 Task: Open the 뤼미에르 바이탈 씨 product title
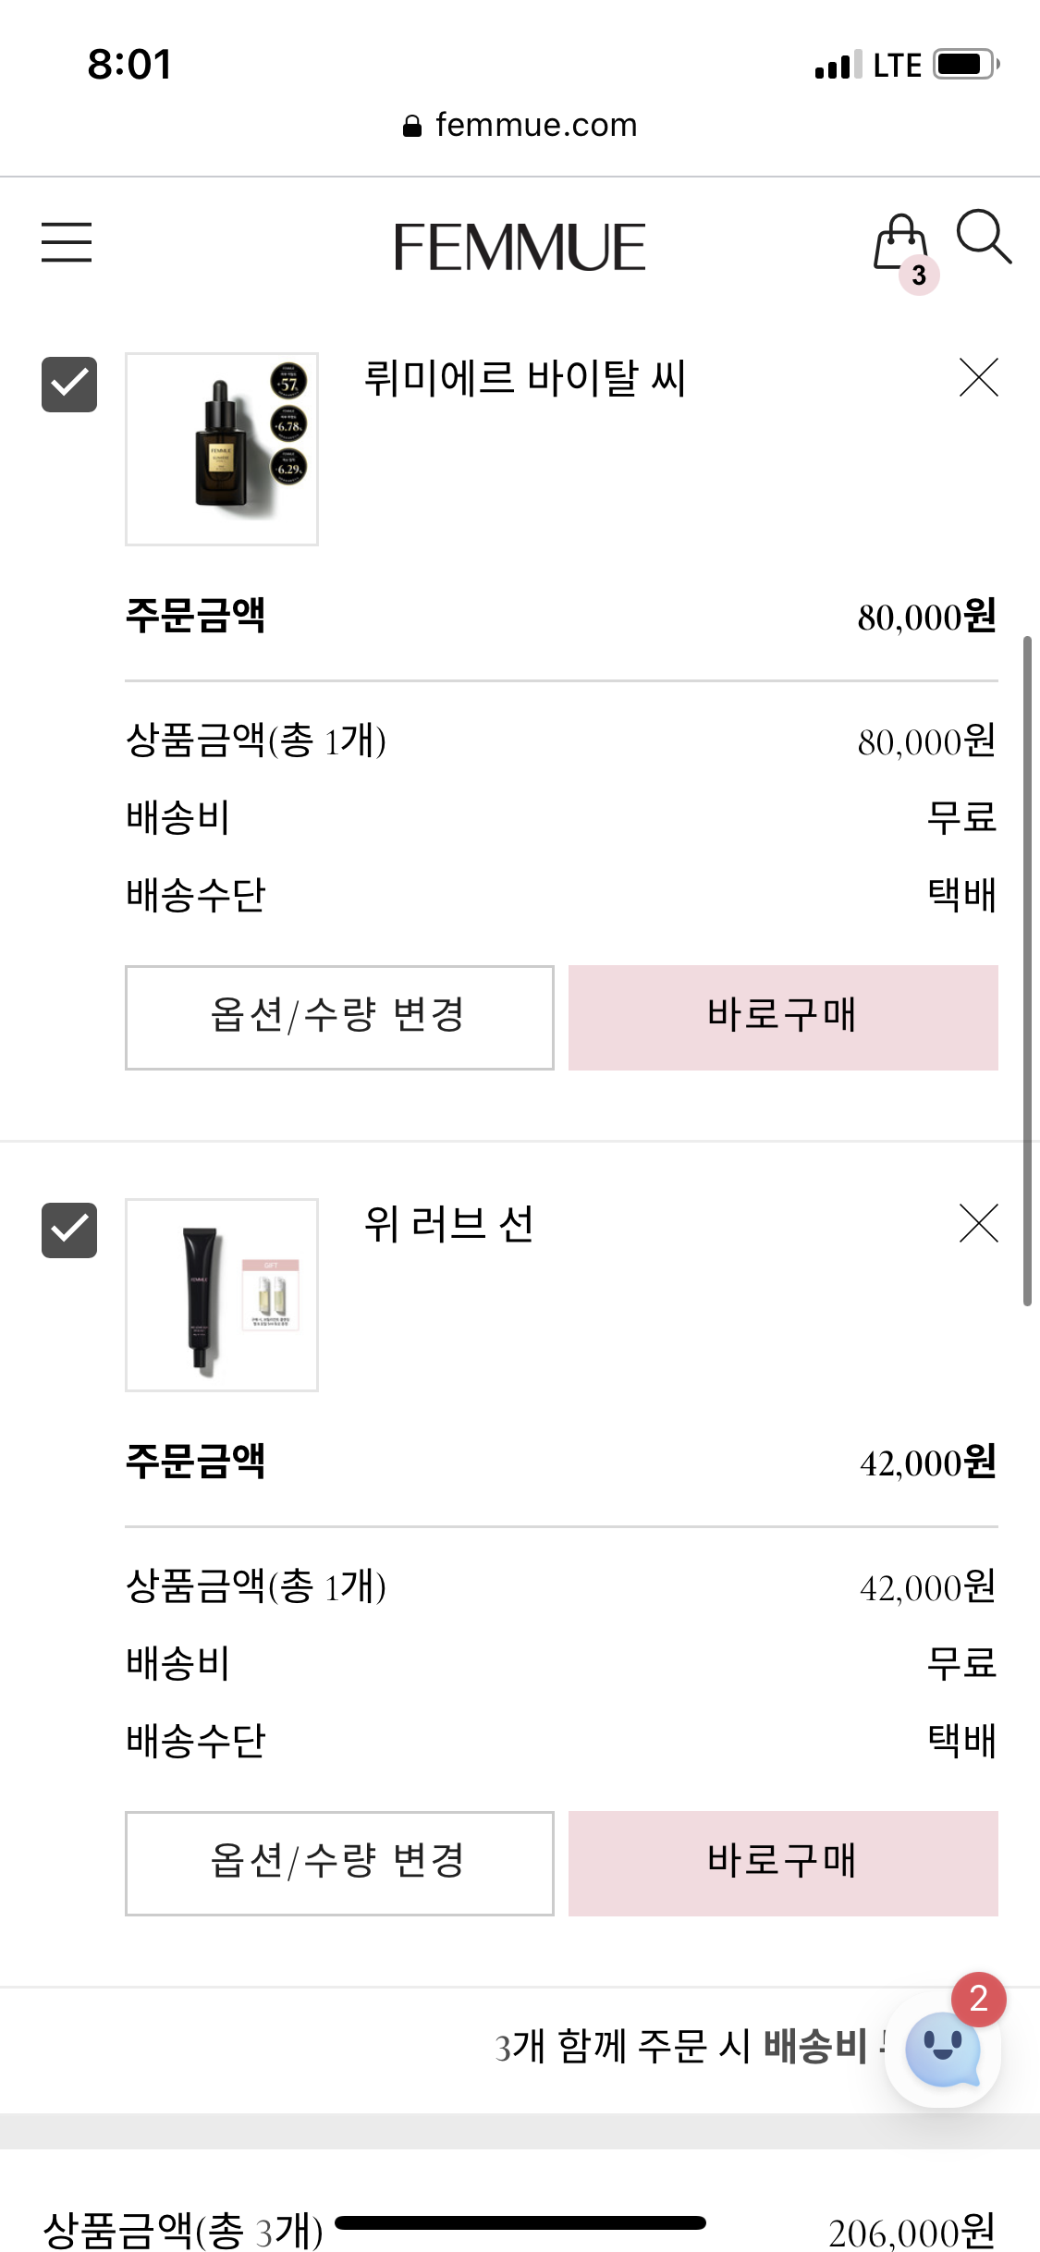pos(525,378)
